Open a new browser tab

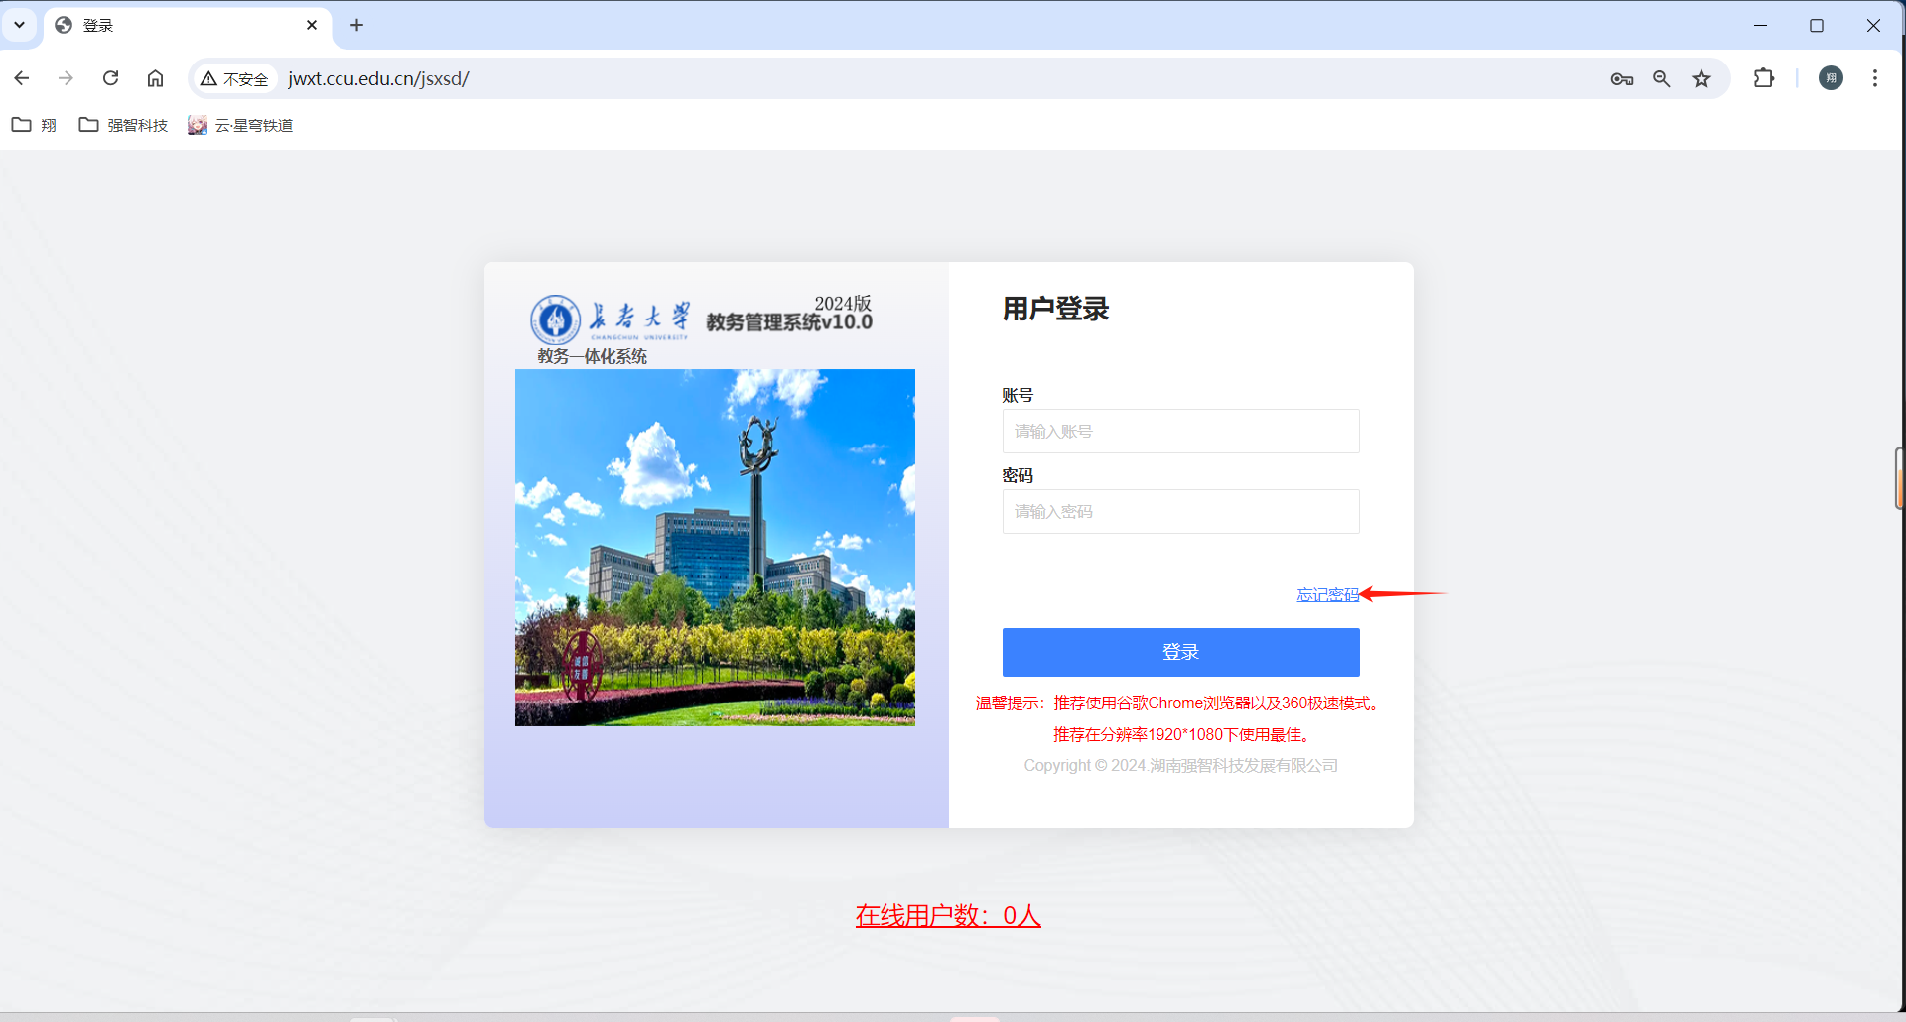click(357, 25)
